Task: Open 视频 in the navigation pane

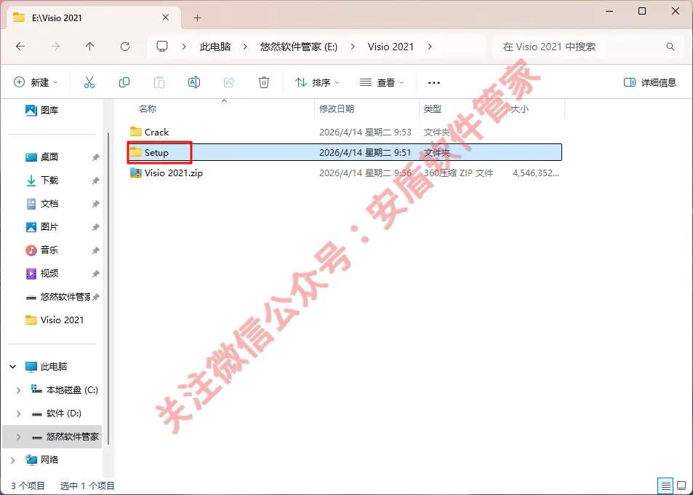Action: [49, 274]
